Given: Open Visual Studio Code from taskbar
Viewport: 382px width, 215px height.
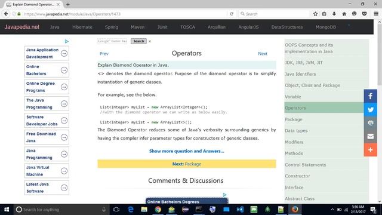Looking at the screenshot, I should pyautogui.click(x=240, y=210).
